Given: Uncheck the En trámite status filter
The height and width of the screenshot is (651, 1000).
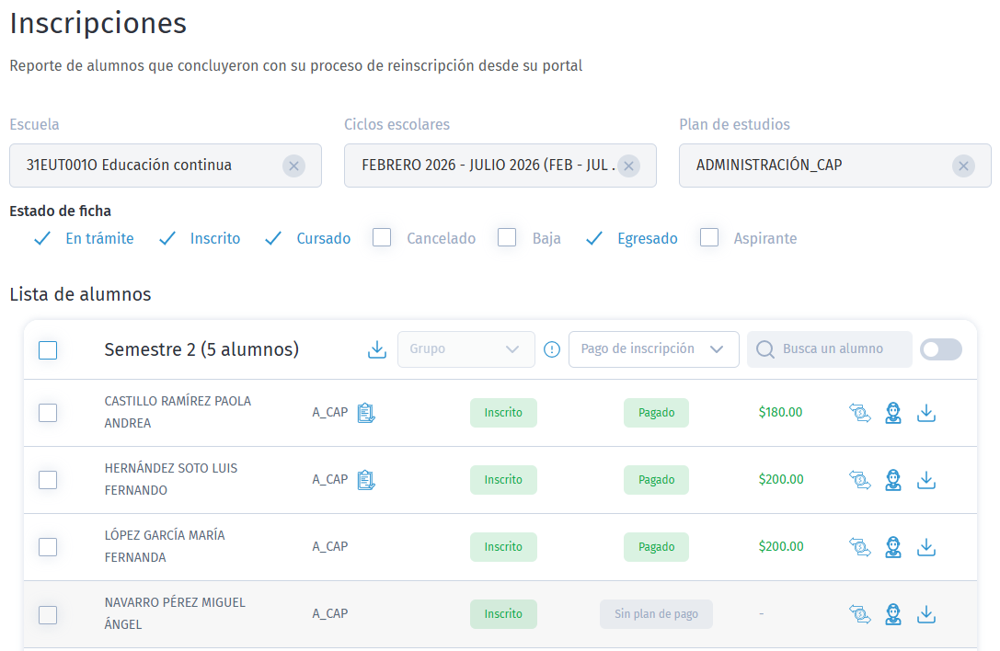Looking at the screenshot, I should pyautogui.click(x=42, y=238).
